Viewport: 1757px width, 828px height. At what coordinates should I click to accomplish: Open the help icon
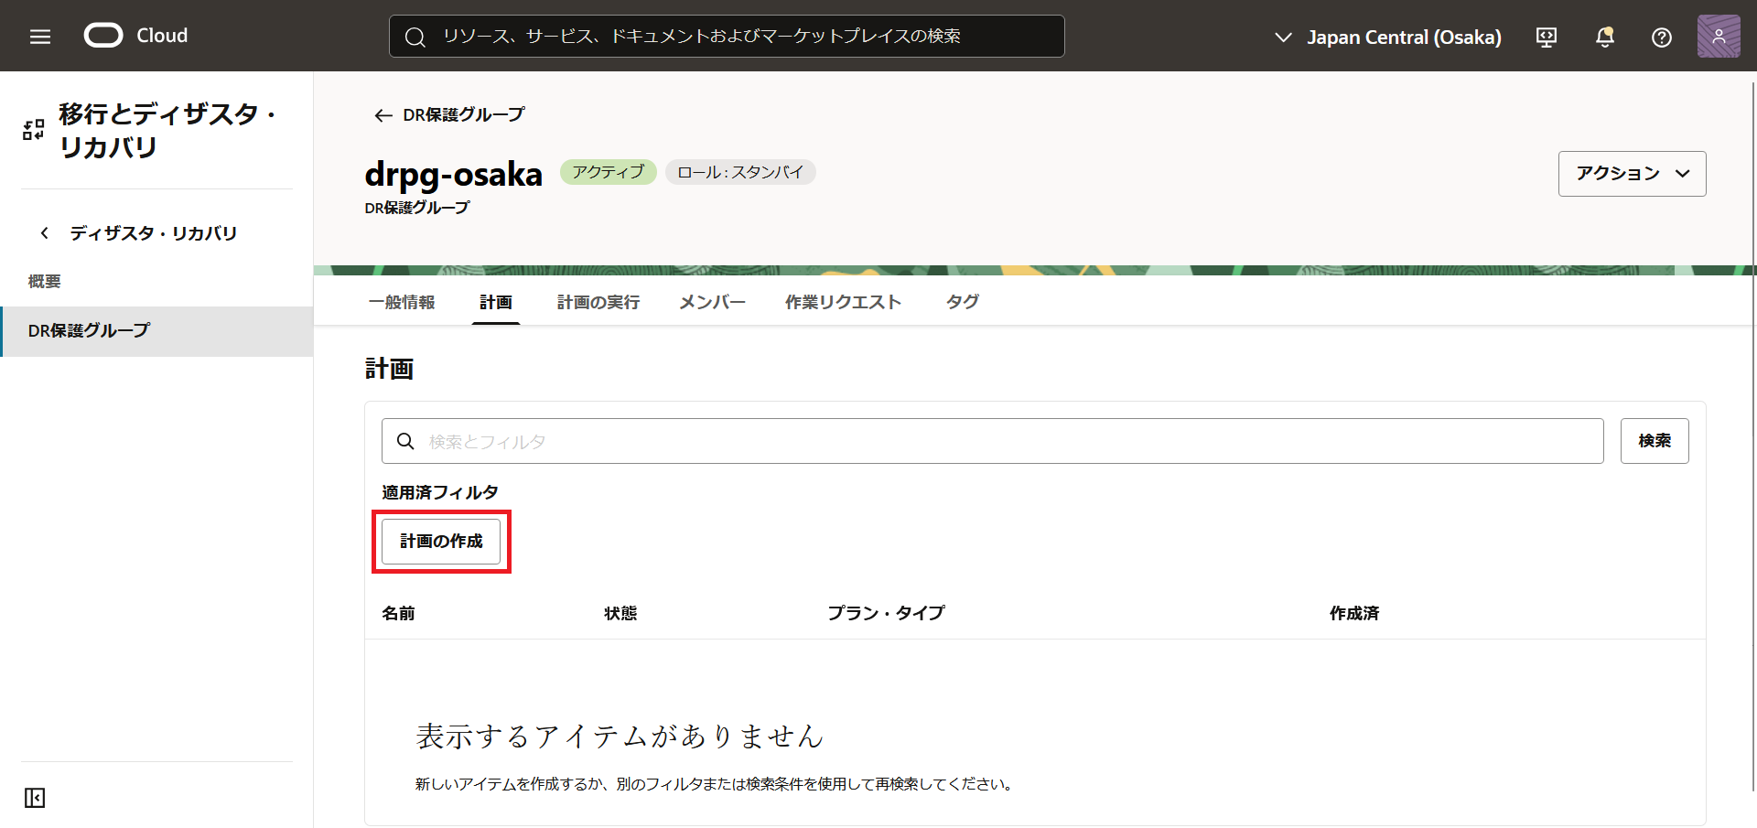point(1661,37)
